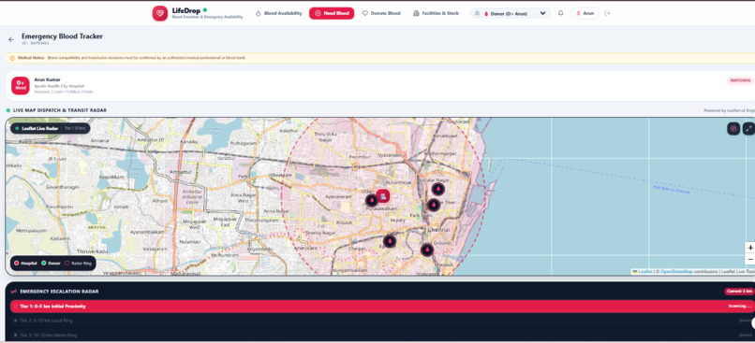Select Tier 1: 0-5 km Initial Proximity row
This screenshot has width=755, height=343.
pos(382,306)
